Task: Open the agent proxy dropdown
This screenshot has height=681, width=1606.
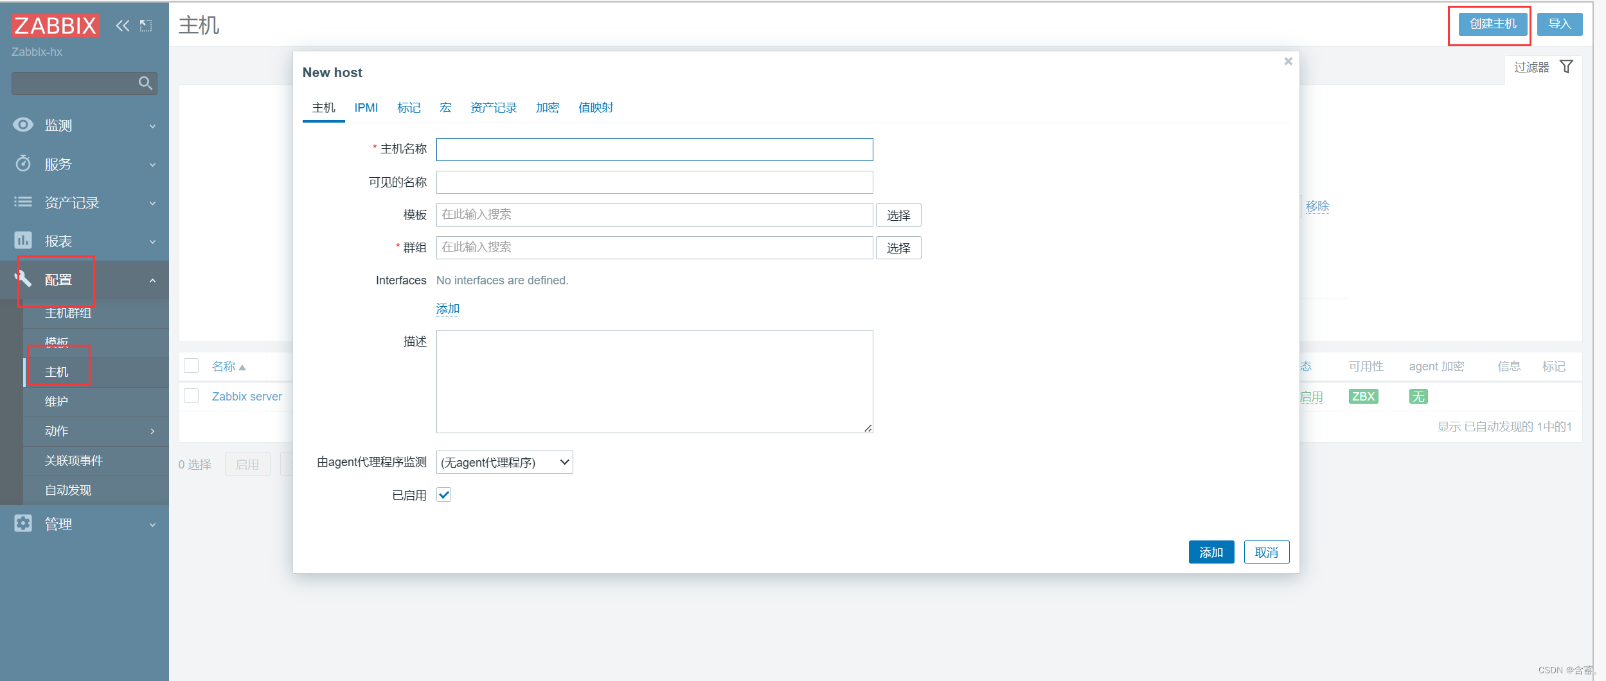Action: pos(504,462)
